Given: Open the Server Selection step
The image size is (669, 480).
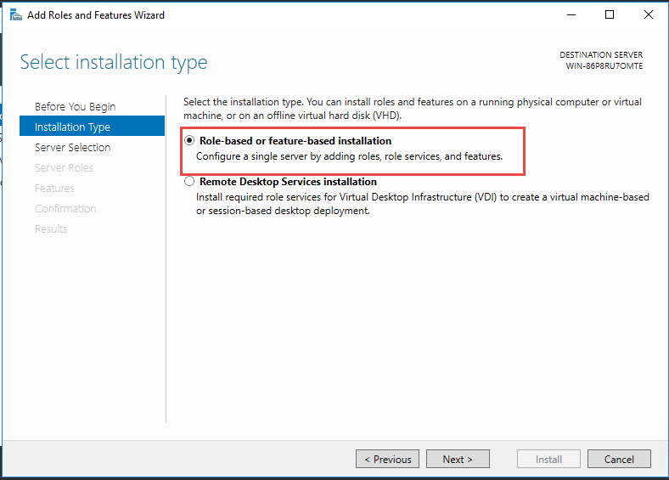Looking at the screenshot, I should pos(72,147).
